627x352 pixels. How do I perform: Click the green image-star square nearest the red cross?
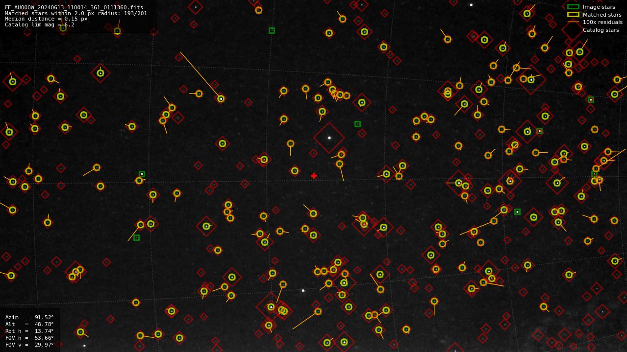coord(357,124)
